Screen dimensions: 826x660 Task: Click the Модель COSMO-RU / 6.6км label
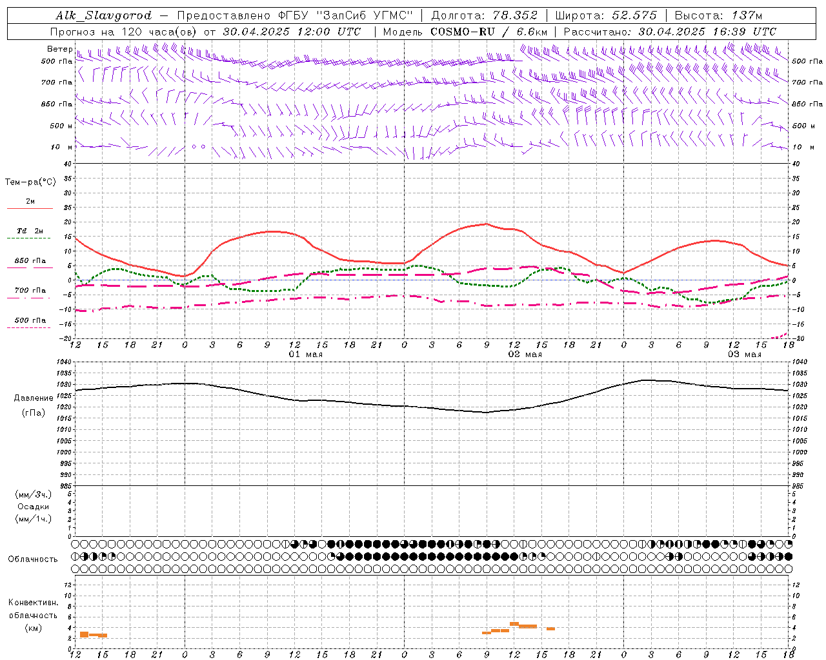click(465, 32)
